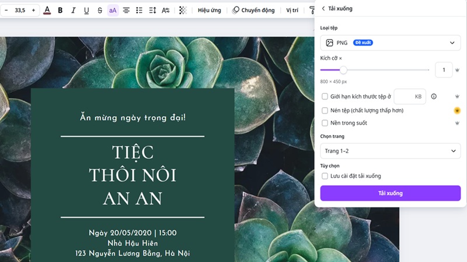
Task: Select the Ngày 20/05/2020 | 15:00 text line
Action: pyautogui.click(x=133, y=233)
